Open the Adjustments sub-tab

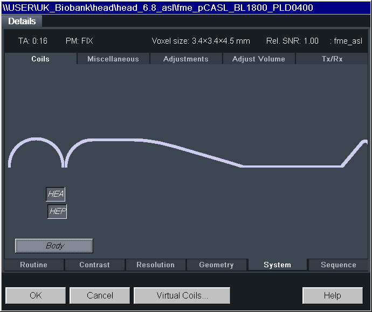186,59
